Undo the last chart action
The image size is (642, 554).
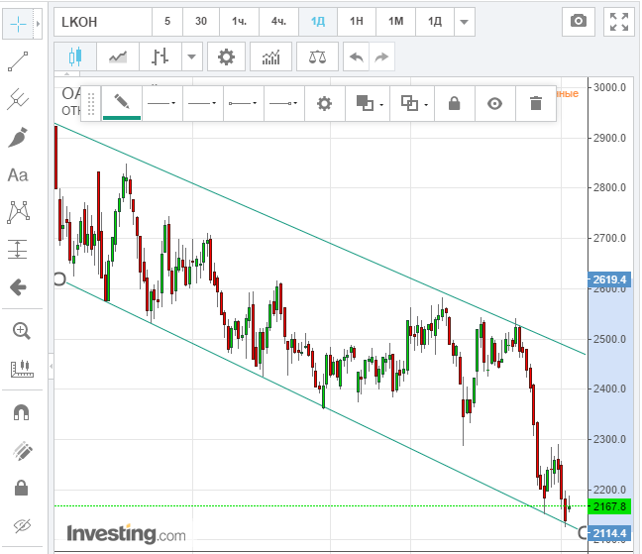point(357,56)
